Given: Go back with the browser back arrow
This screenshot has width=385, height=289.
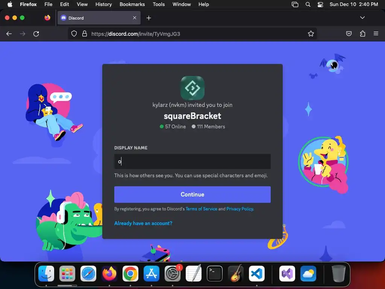Looking at the screenshot, I should tap(9, 33).
